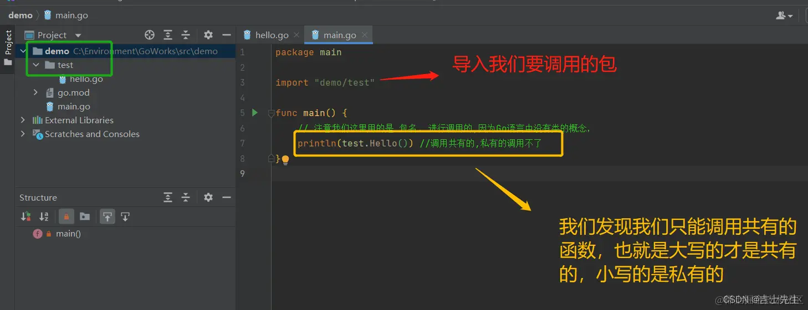Image resolution: width=808 pixels, height=310 pixels.
Task: Open Structure panel settings gear
Action: click(x=208, y=197)
